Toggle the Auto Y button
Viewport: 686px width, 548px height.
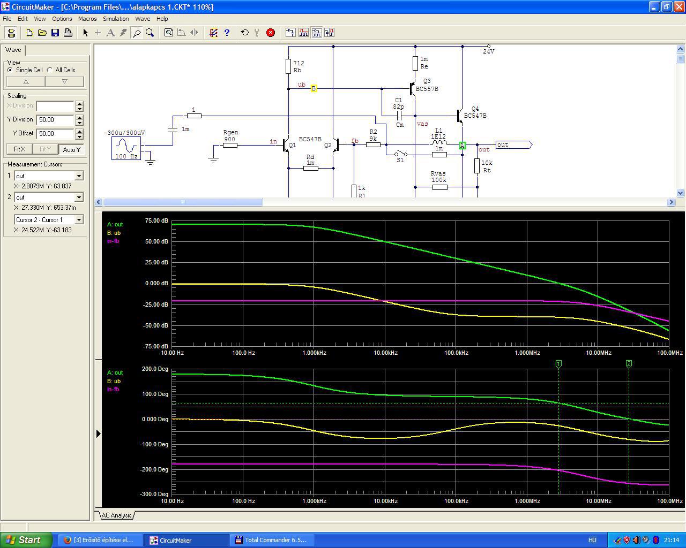pyautogui.click(x=71, y=149)
